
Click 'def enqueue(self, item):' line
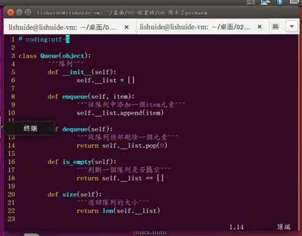pyautogui.click(x=91, y=97)
